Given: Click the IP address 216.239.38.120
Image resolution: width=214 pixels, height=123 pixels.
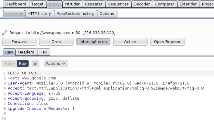Looking at the screenshot, I should tap(99, 33).
